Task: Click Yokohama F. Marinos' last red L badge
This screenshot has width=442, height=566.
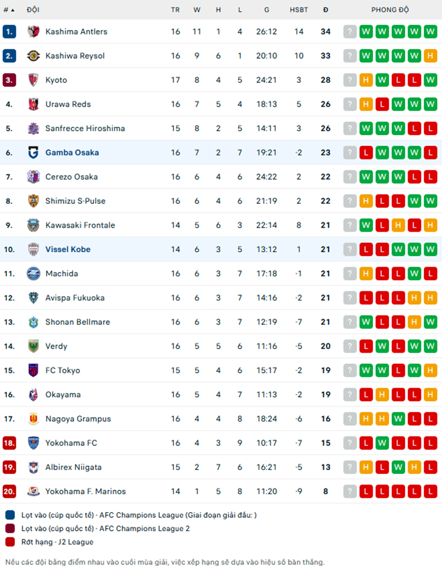Action: pos(431,491)
